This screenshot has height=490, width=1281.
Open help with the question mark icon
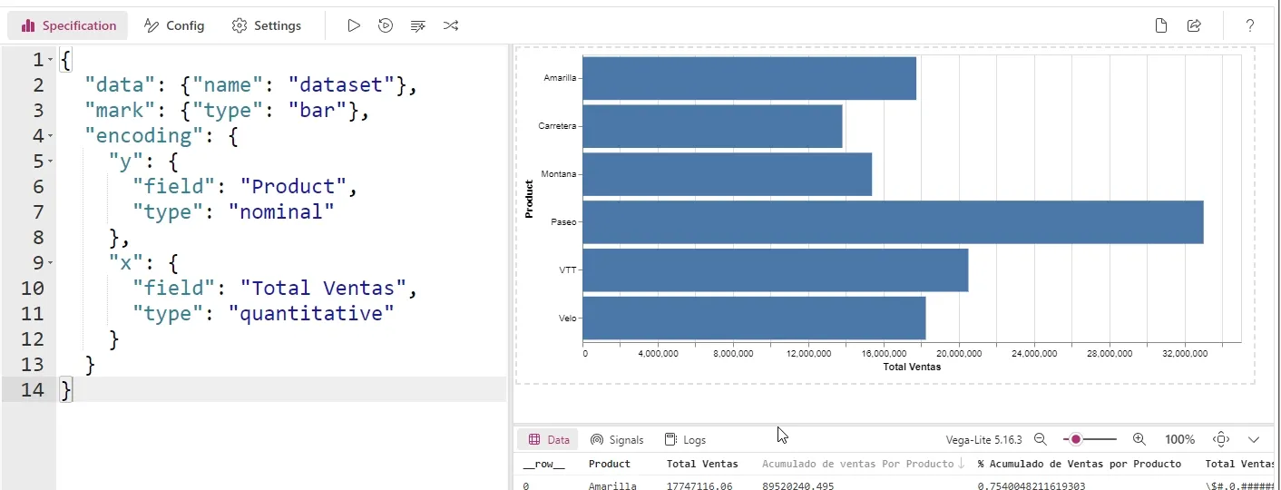click(1249, 25)
